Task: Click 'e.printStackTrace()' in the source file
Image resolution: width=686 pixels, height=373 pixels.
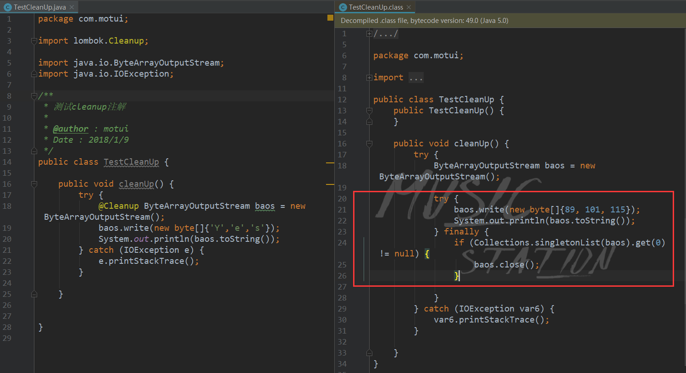Action: coord(146,261)
